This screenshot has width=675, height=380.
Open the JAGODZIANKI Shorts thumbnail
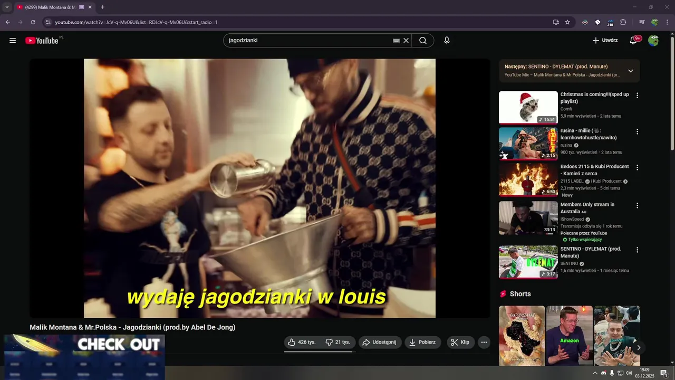pos(522,336)
